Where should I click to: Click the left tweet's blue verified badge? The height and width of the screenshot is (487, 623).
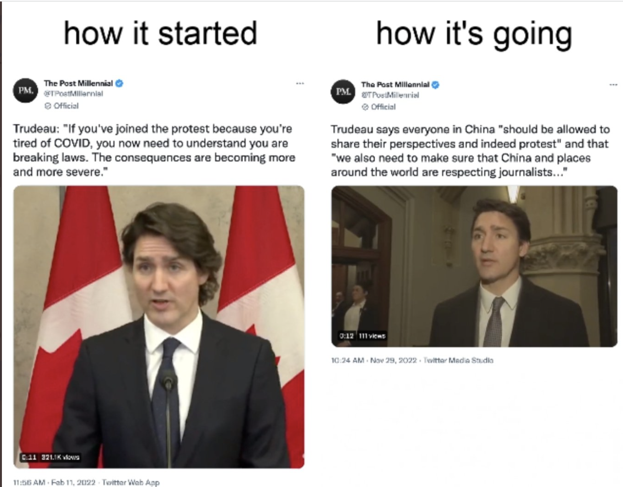tap(119, 83)
